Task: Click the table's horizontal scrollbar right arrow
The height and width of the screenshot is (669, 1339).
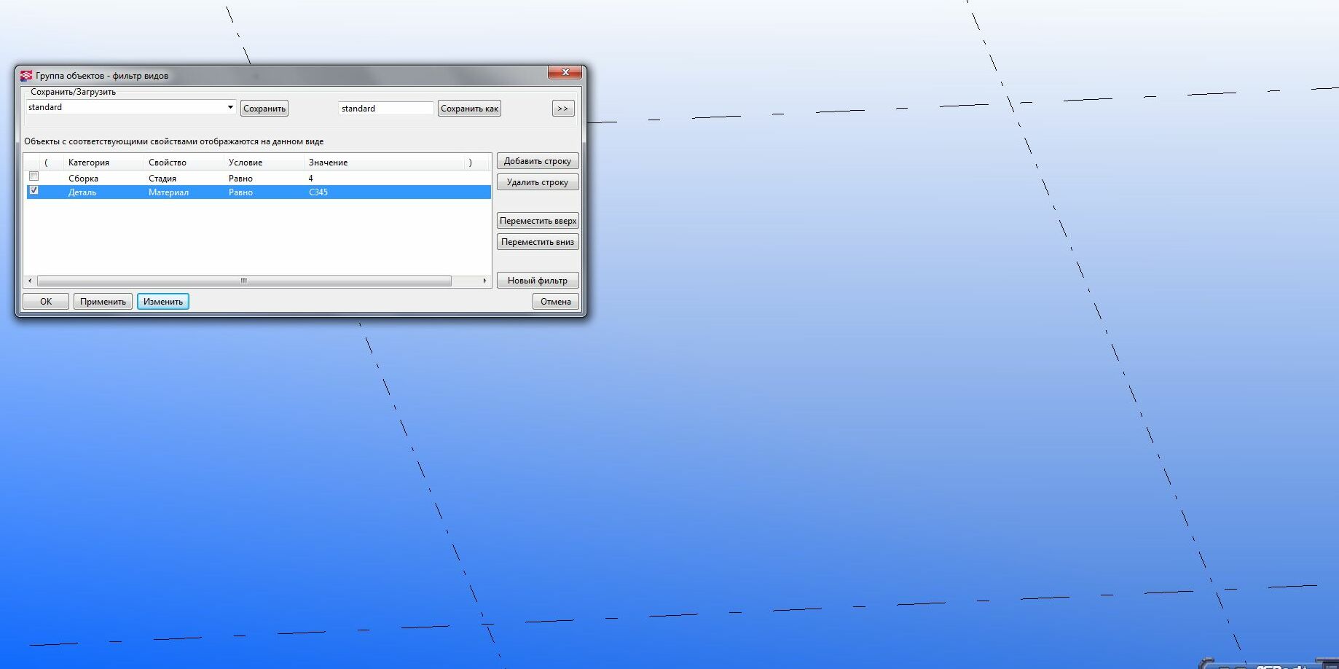Action: 485,281
